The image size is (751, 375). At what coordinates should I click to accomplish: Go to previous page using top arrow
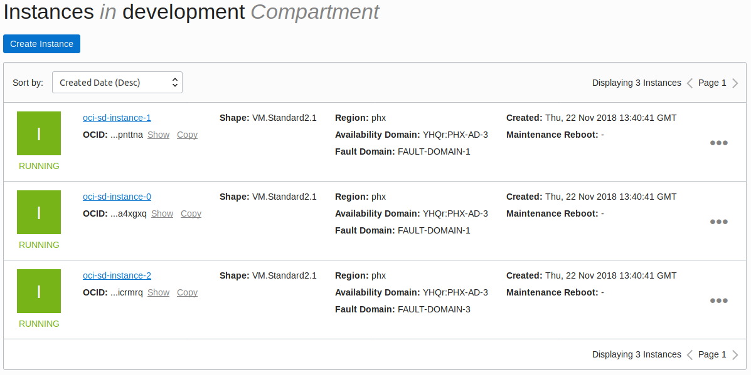tap(690, 83)
